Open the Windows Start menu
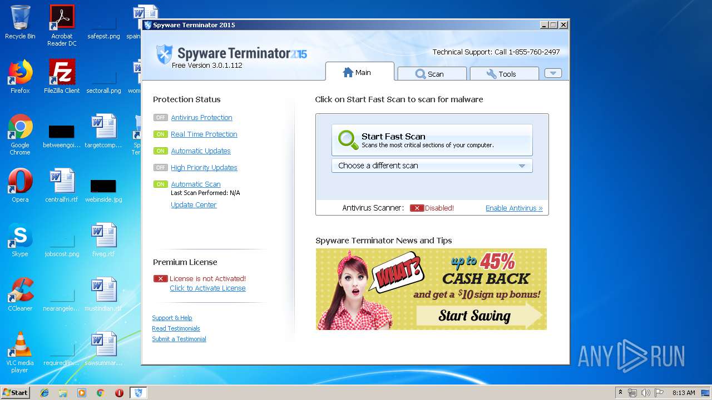The image size is (712, 400). pos(15,392)
